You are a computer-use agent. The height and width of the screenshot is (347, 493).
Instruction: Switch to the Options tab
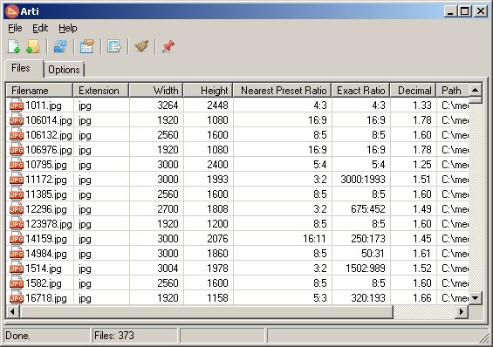(x=64, y=70)
